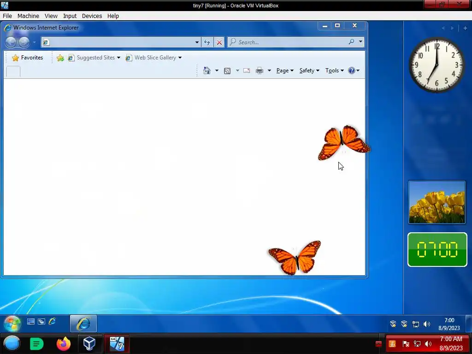Expand the Home button dropdown arrow
Screen dimensions: 472x354
point(217,71)
